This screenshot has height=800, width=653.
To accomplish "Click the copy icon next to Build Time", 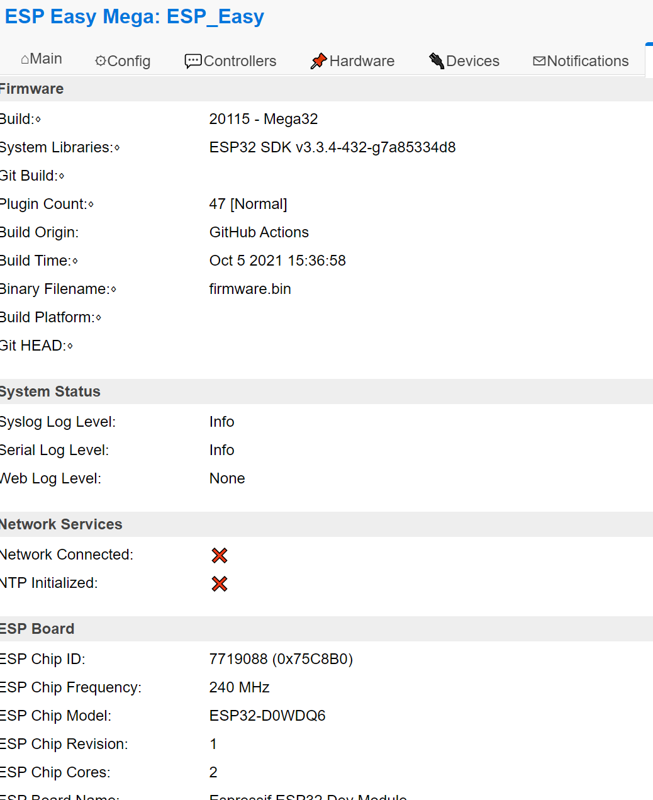I will 75,261.
